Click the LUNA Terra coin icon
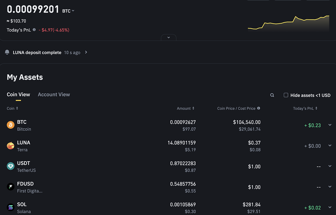Screen dimensions: 336x215 click(x=10, y=146)
